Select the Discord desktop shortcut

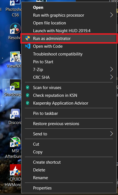[x=15, y=113]
